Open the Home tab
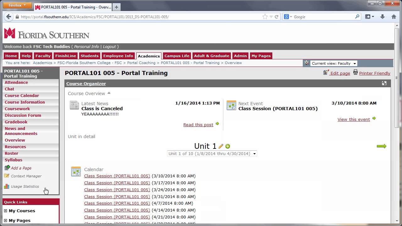Viewport: 402px width, 226px height. pyautogui.click(x=11, y=56)
